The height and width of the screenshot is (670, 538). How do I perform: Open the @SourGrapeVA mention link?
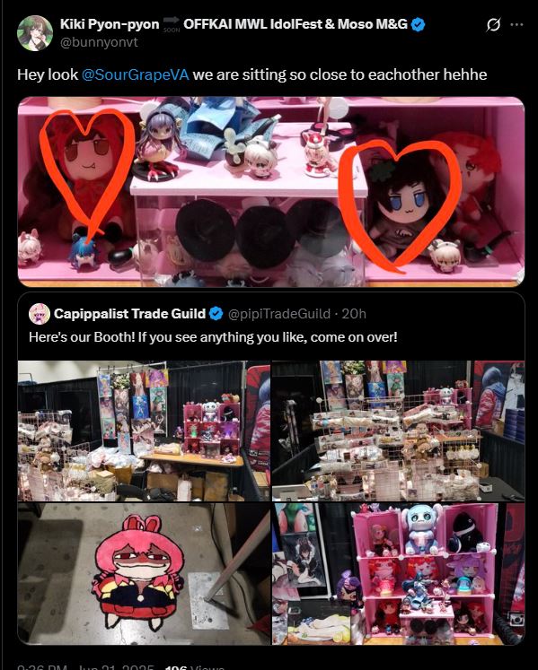(x=135, y=74)
